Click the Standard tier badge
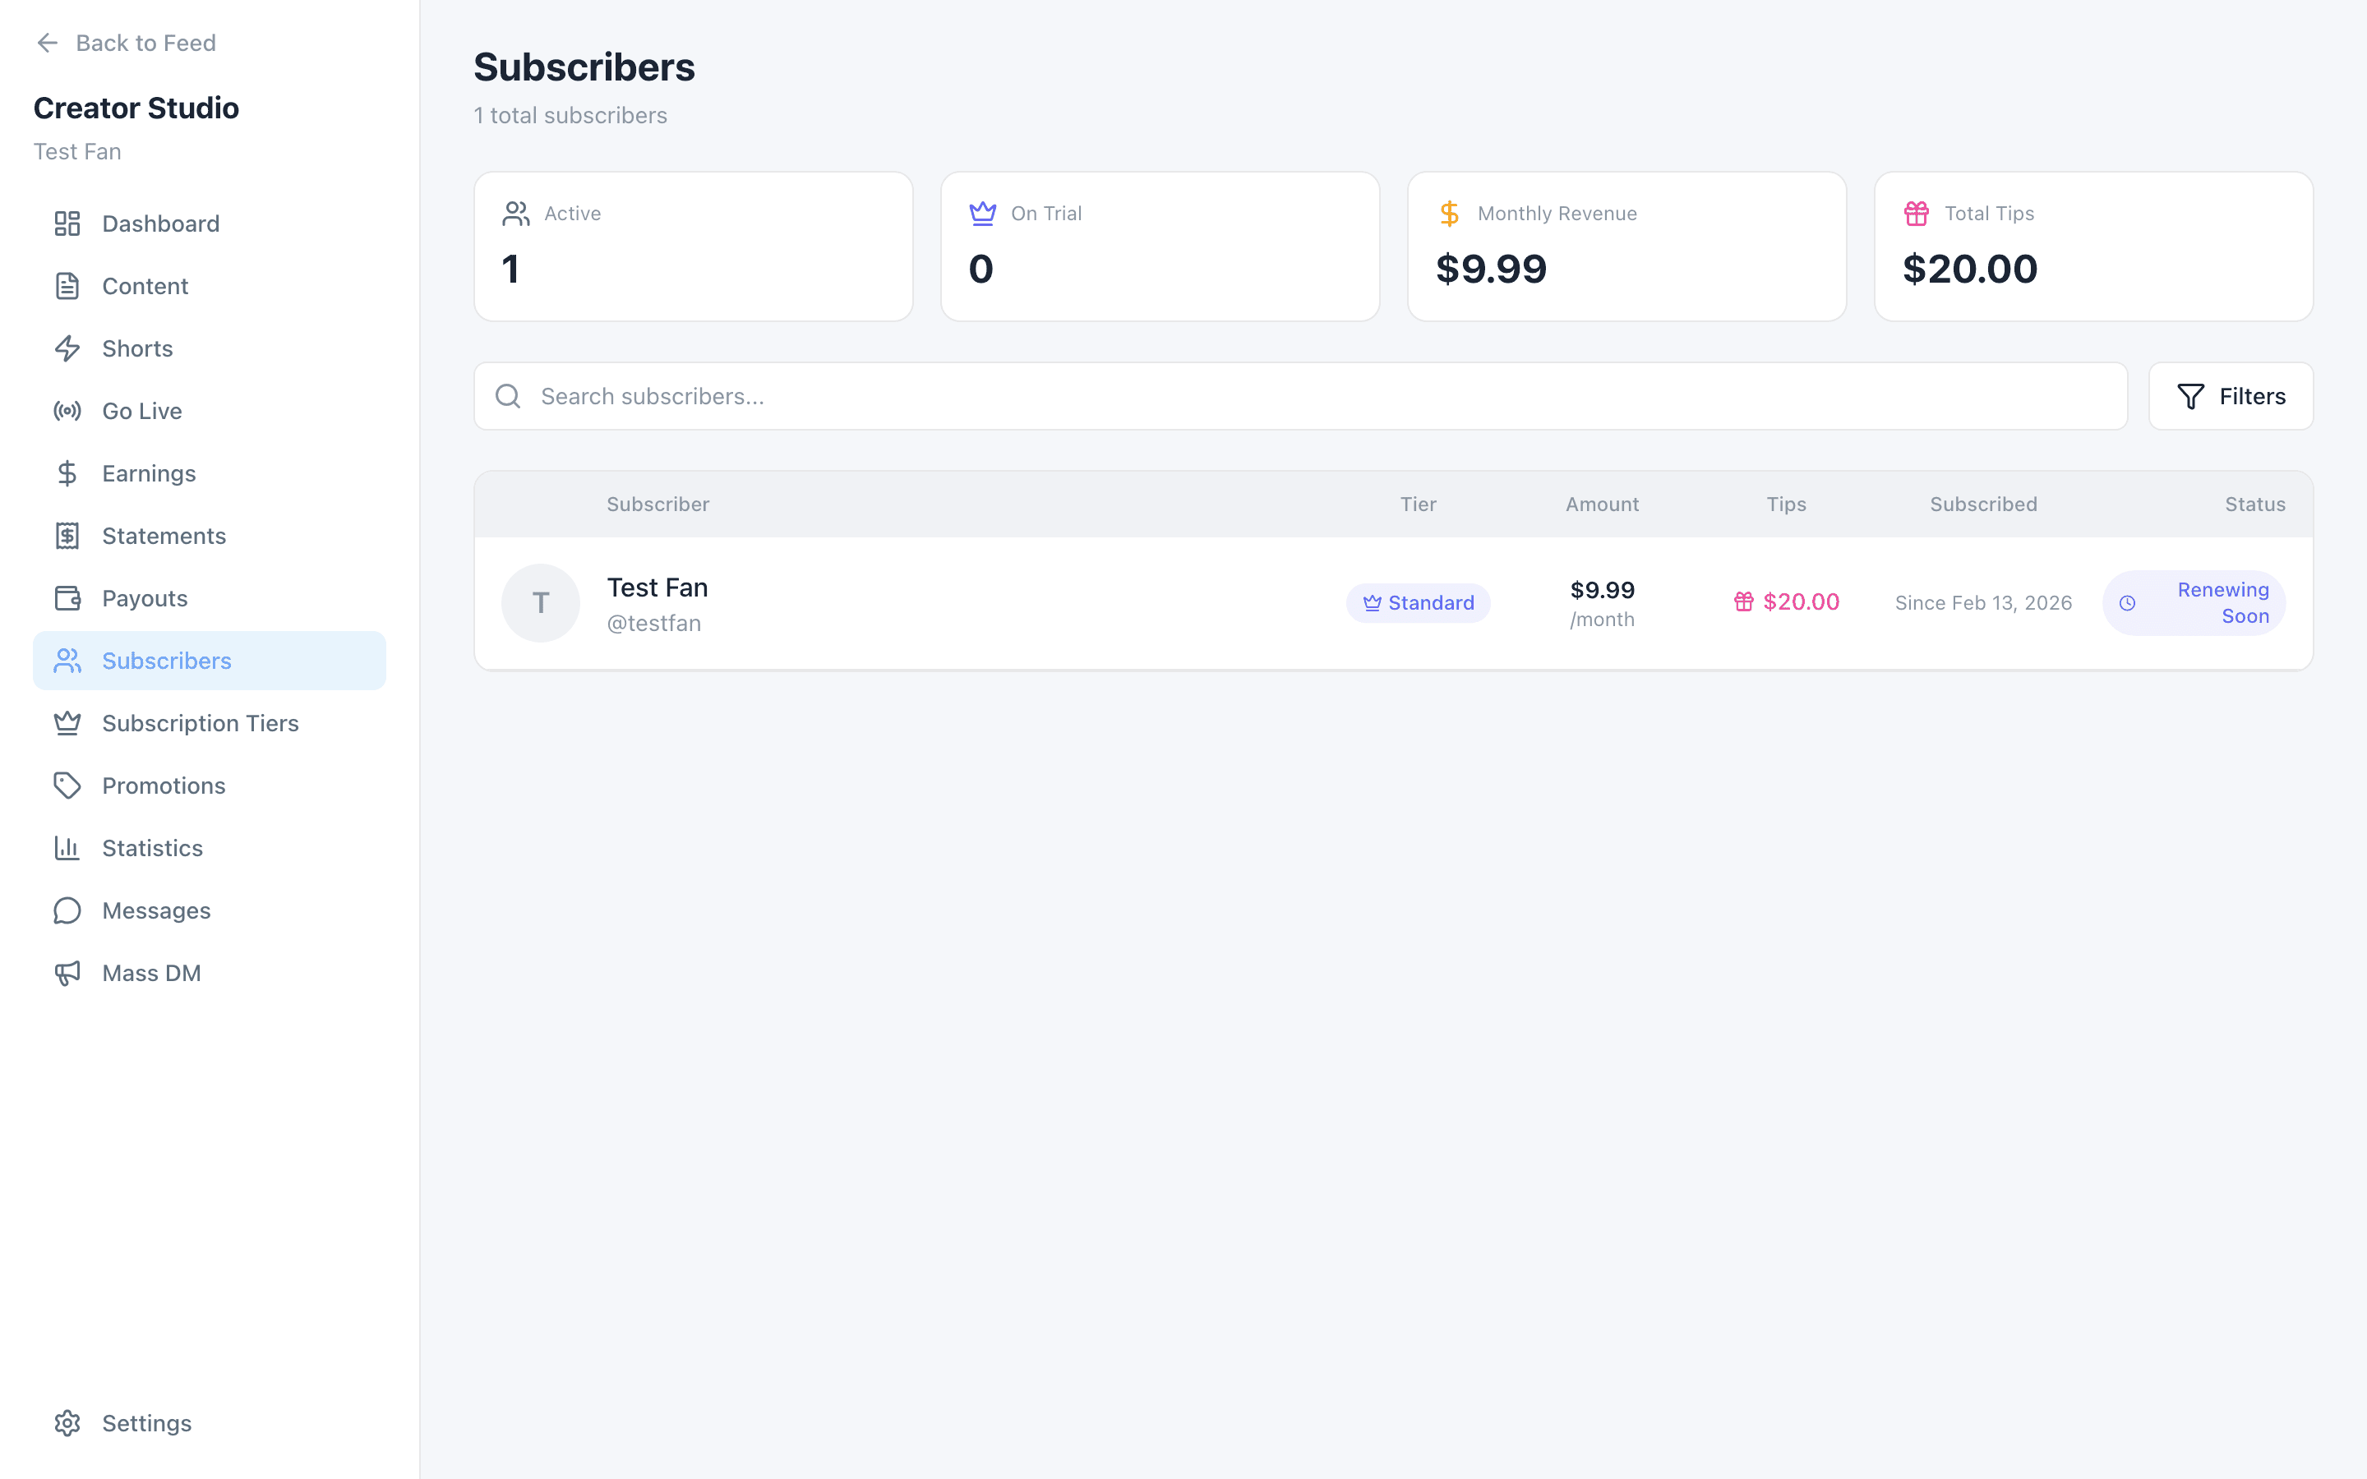 tap(1419, 604)
